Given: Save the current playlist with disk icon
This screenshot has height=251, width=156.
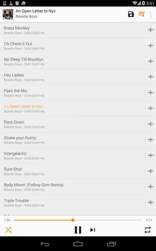Looking at the screenshot, I should pos(131,14).
